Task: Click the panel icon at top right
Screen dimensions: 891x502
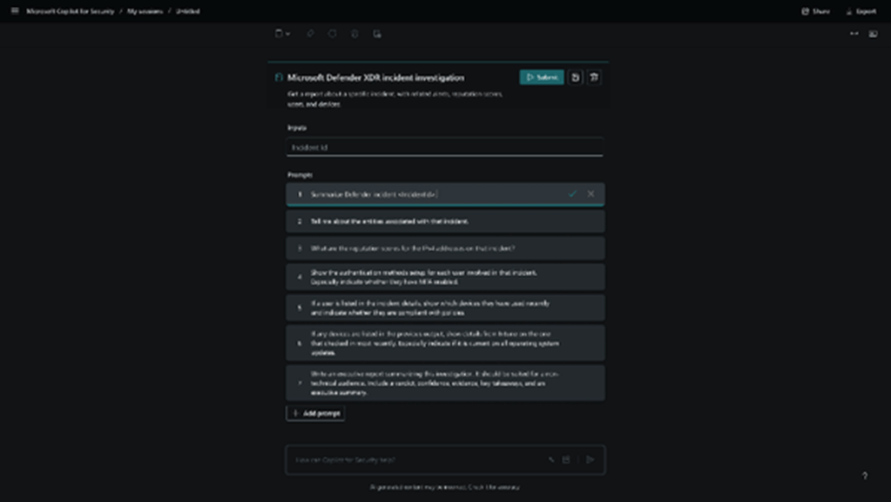Action: coord(873,34)
